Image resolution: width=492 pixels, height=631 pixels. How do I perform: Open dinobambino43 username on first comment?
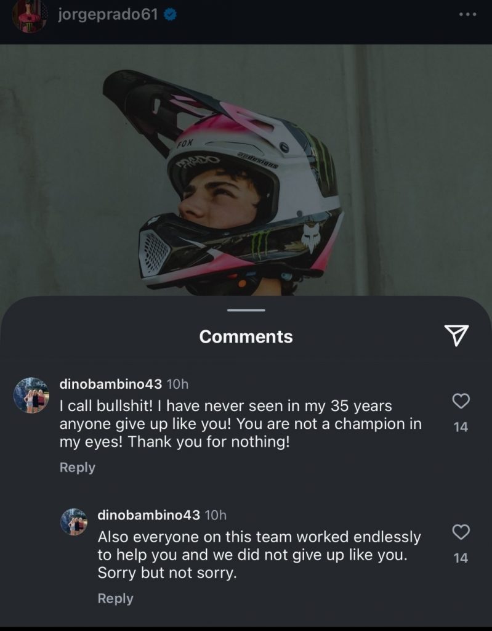(111, 384)
